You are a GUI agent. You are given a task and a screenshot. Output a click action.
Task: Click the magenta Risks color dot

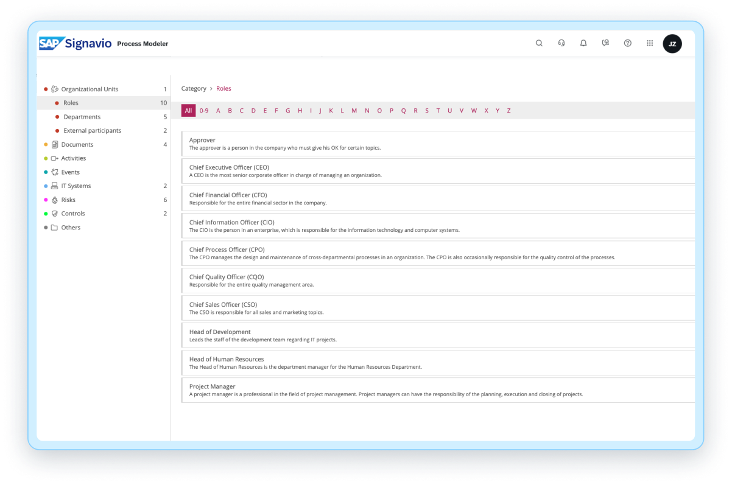46,200
